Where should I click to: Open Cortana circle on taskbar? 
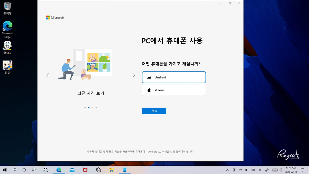pyautogui.click(x=24, y=170)
